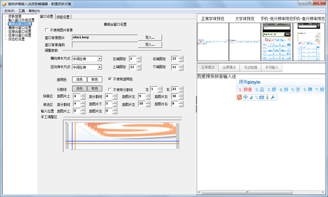This screenshot has height=197, width=328.
Task: Increase 输入位置 距图片左 value with up arrow
Action: (x=115, y=109)
